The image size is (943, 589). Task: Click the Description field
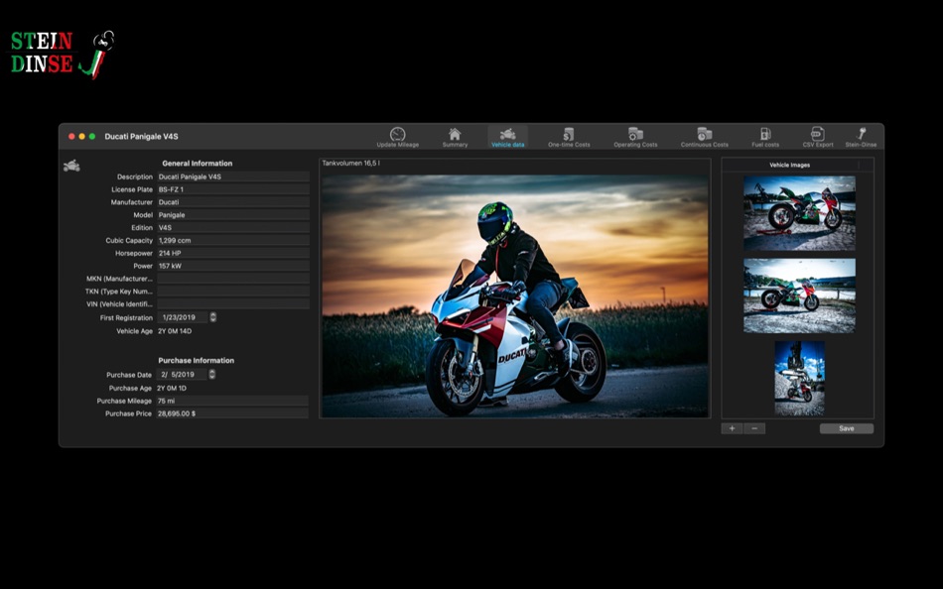(x=232, y=177)
